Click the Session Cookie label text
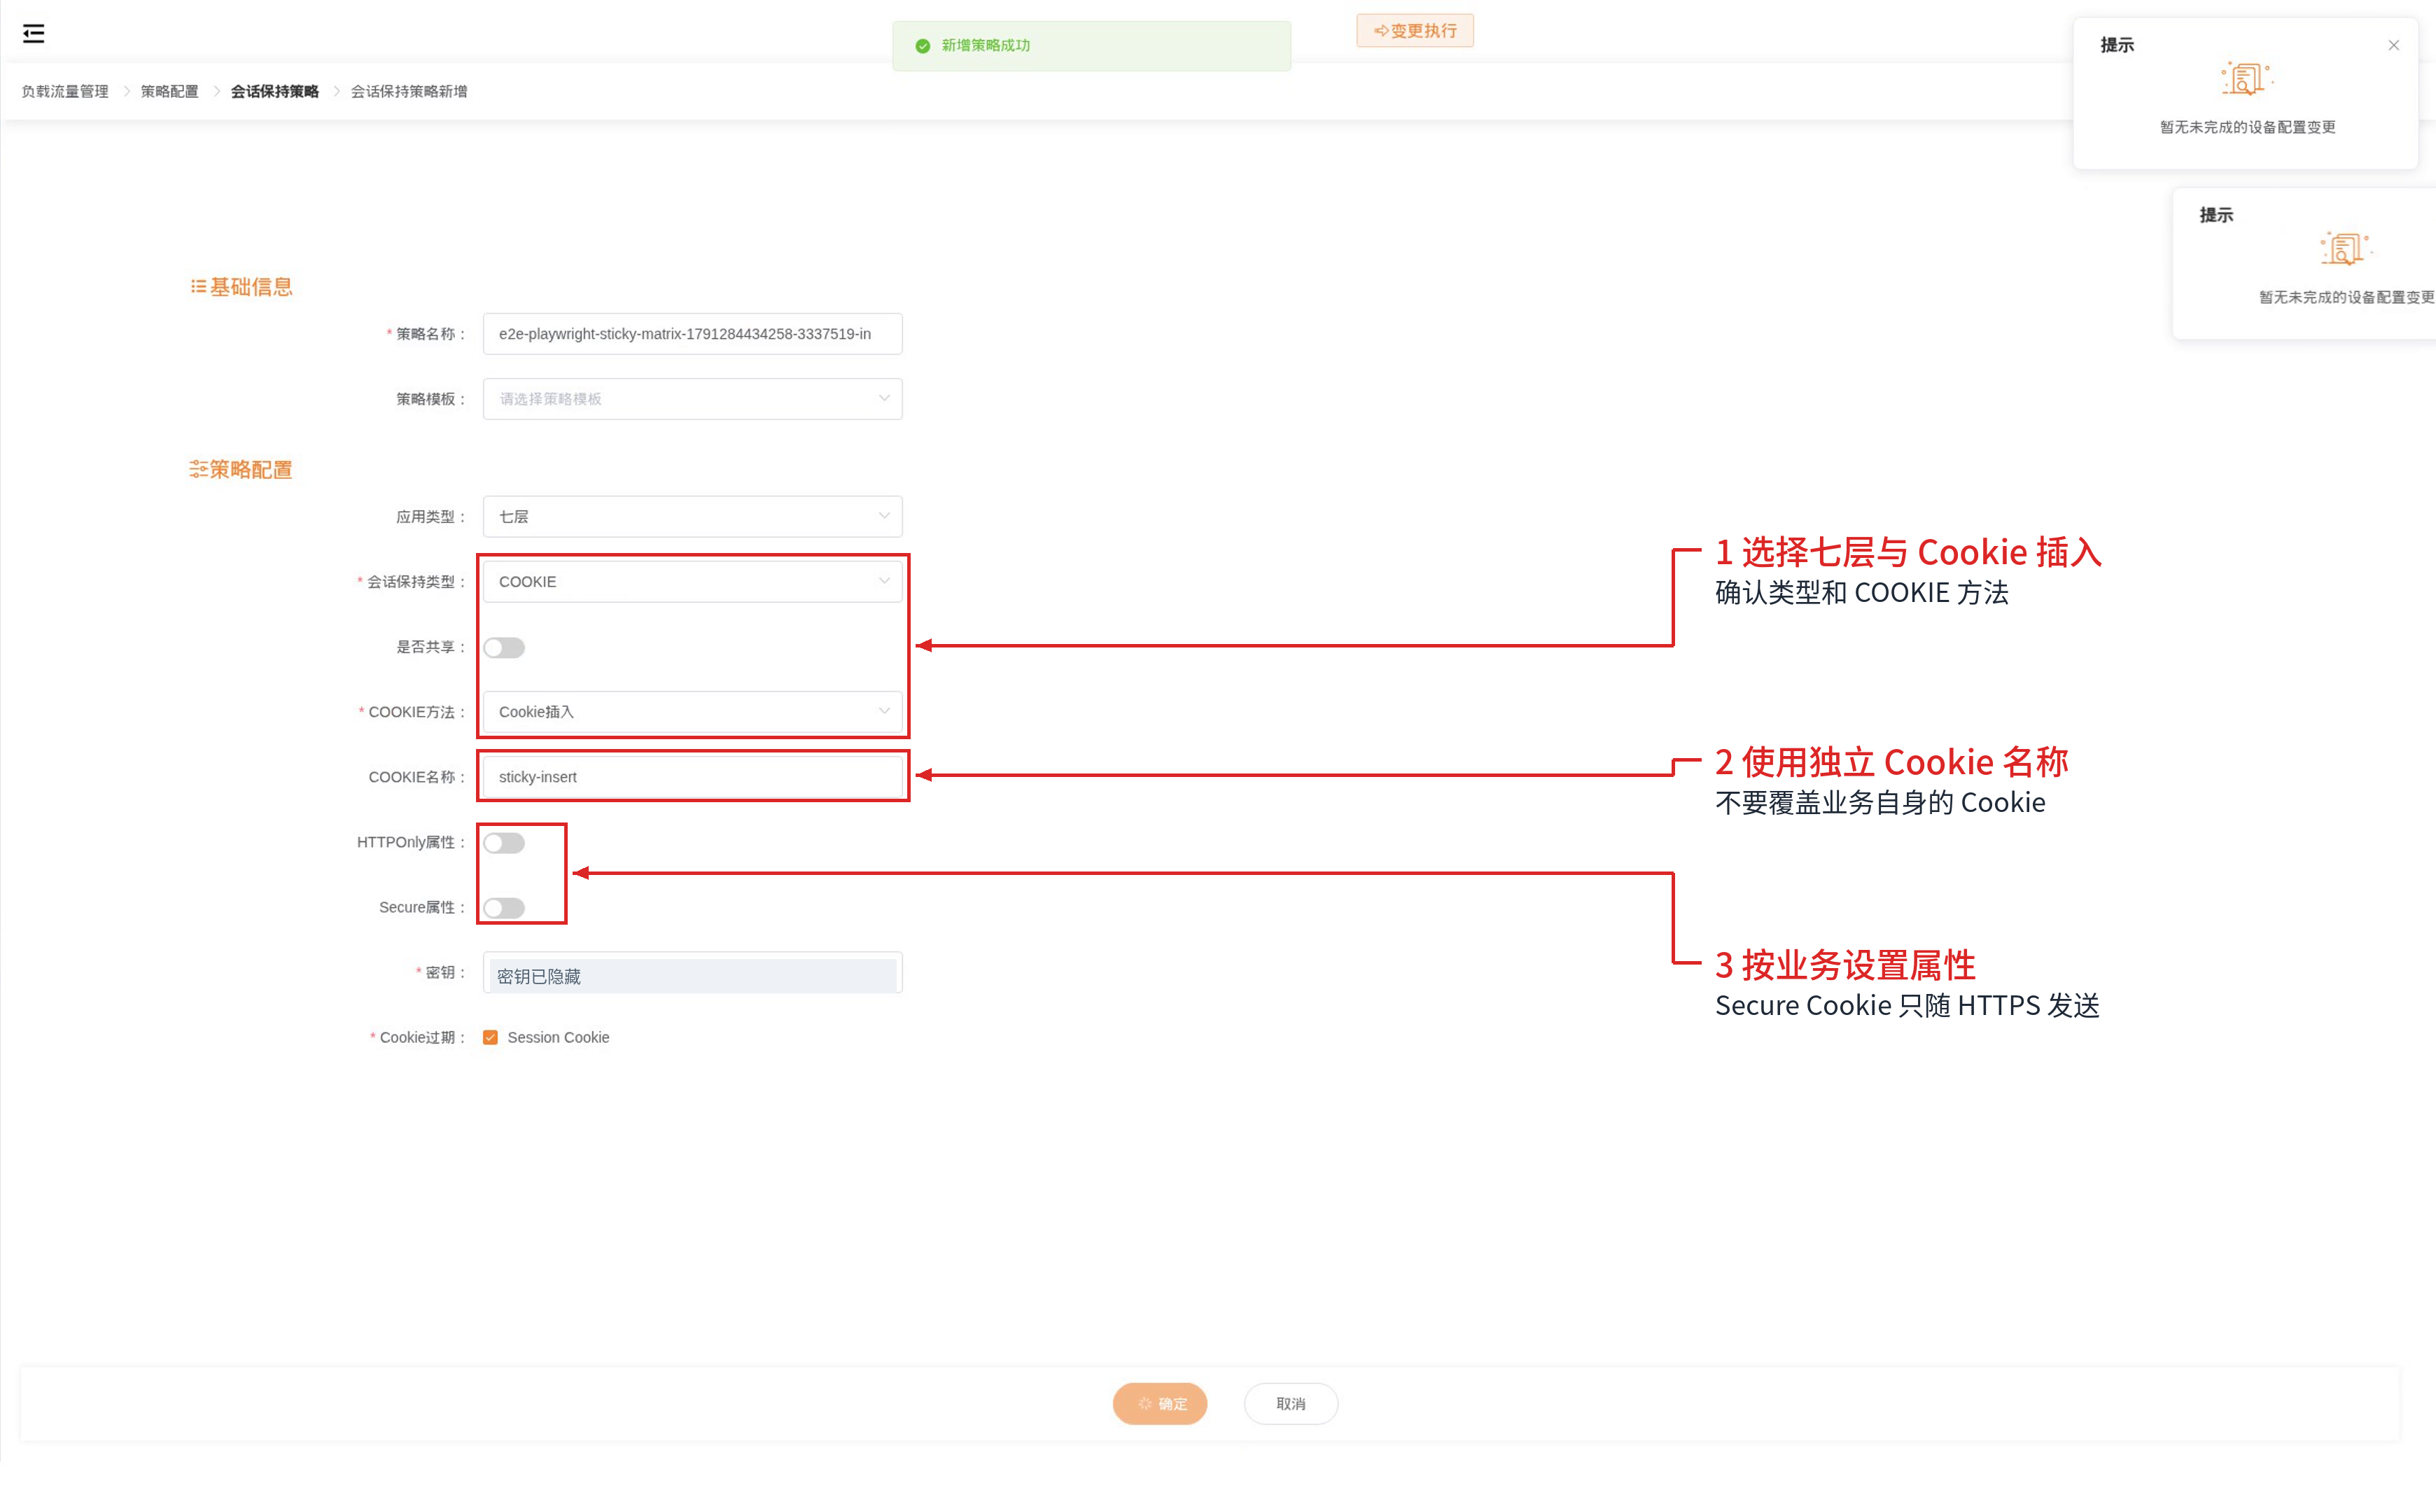Screen dimensions: 2436x1512 coord(558,1038)
